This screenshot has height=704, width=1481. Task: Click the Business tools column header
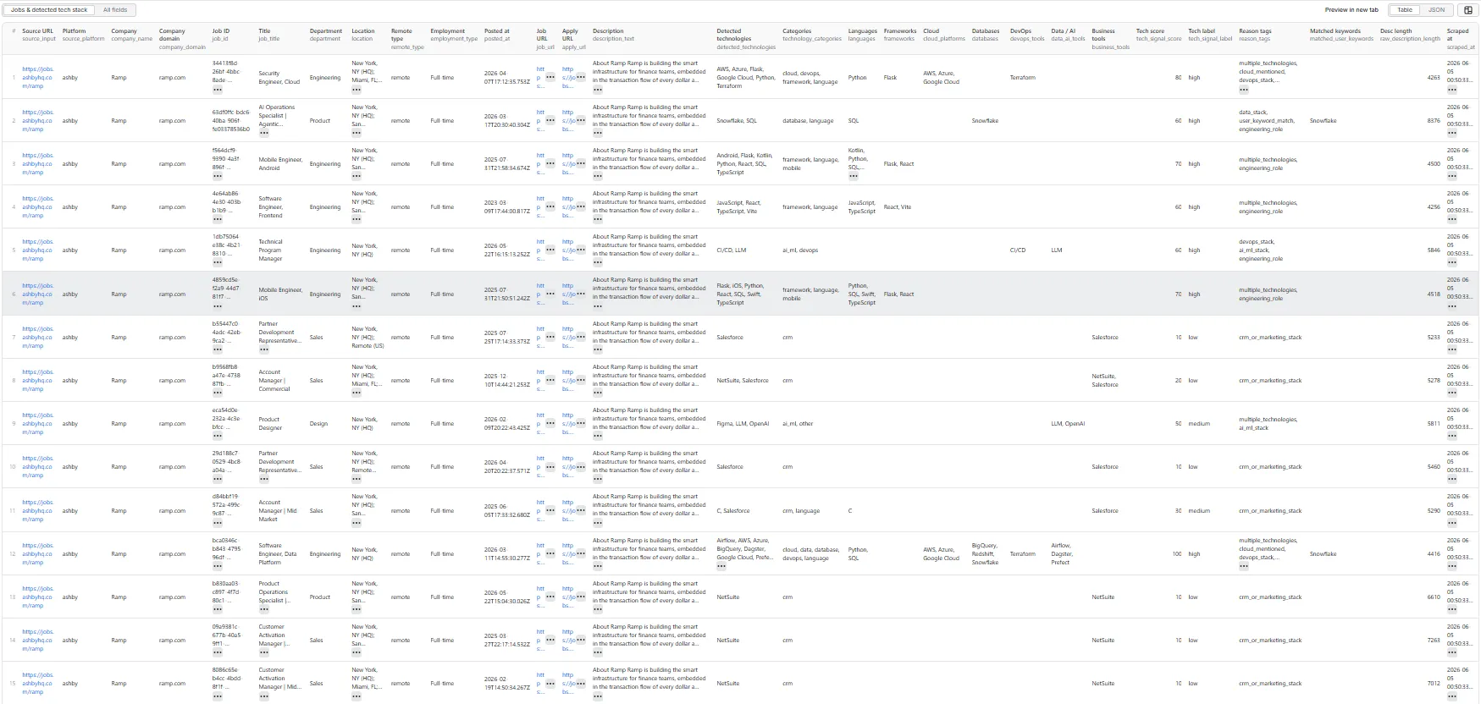pos(1111,39)
